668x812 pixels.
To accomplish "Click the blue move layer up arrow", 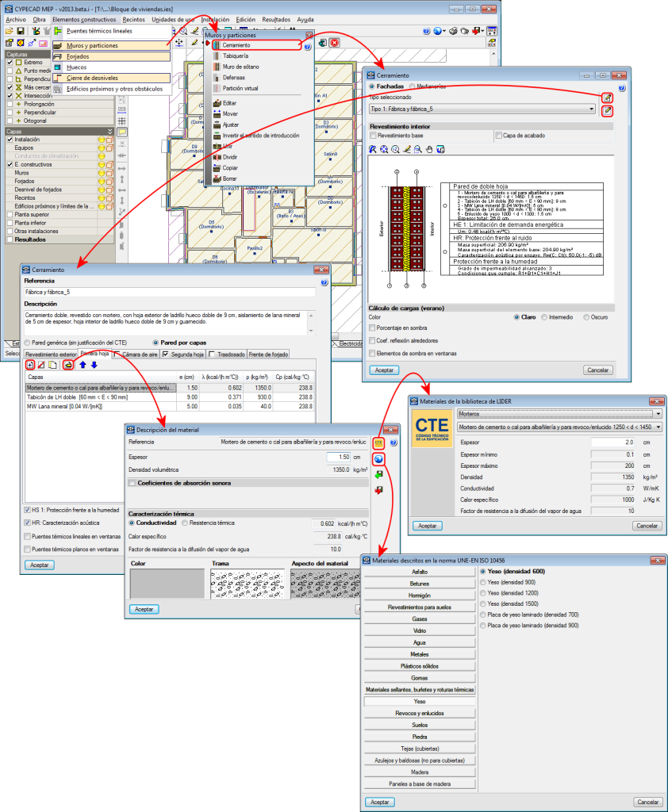I will 83,365.
